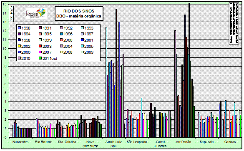Select the Sapucaia axis label

[206, 142]
